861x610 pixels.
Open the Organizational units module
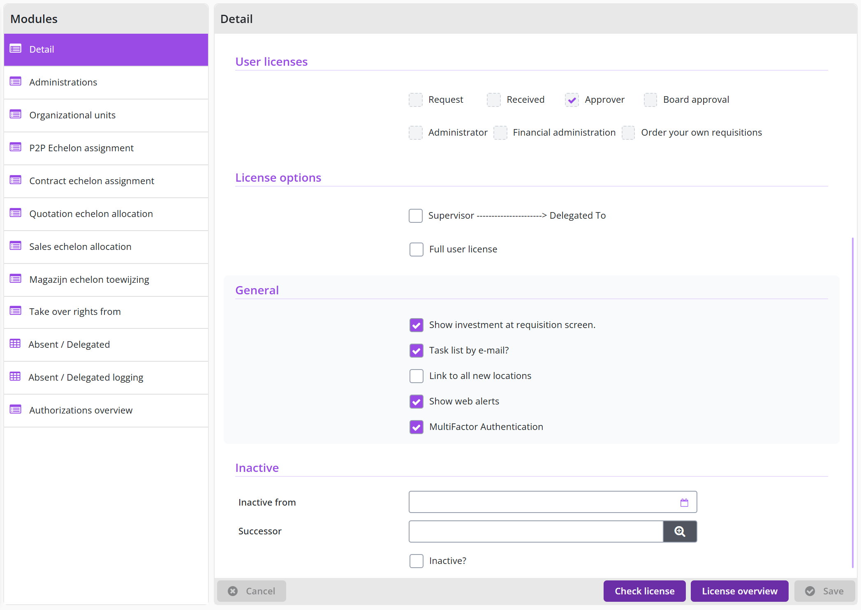point(106,115)
